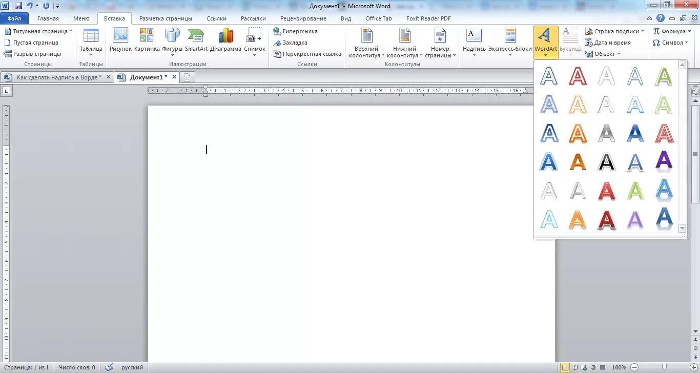
Task: Redo action in quick access toolbar
Action: pyautogui.click(x=46, y=6)
